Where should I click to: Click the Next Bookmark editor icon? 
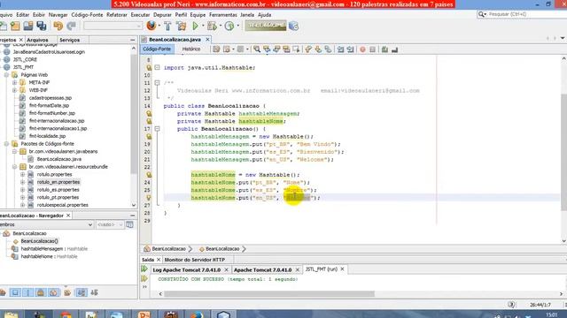coord(318,49)
